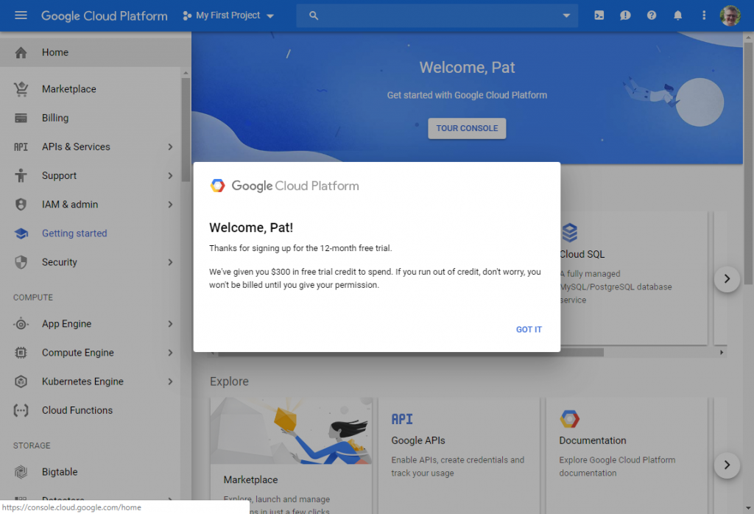754x514 pixels.
Task: Expand the Support submenu chevron
Action: click(x=170, y=175)
